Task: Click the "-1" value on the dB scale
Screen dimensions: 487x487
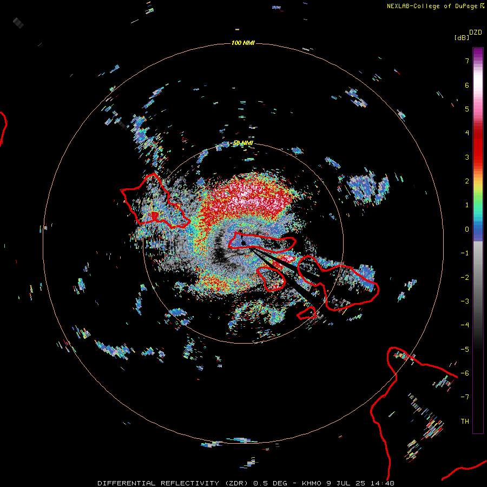Action: click(x=465, y=253)
